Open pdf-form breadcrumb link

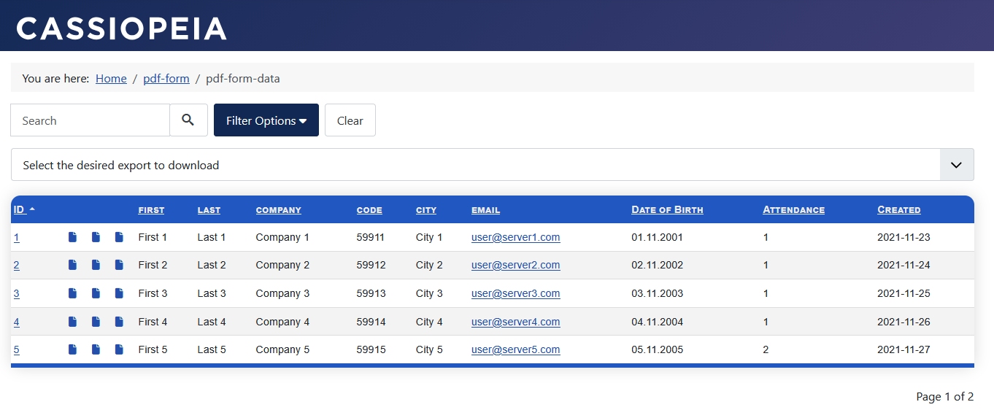pos(166,78)
